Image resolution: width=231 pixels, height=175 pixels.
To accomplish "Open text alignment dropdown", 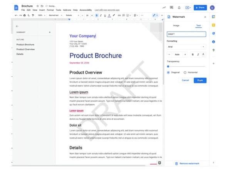I will (x=136, y=15).
